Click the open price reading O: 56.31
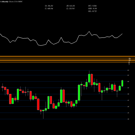 pyautogui.click(x=49, y=6)
